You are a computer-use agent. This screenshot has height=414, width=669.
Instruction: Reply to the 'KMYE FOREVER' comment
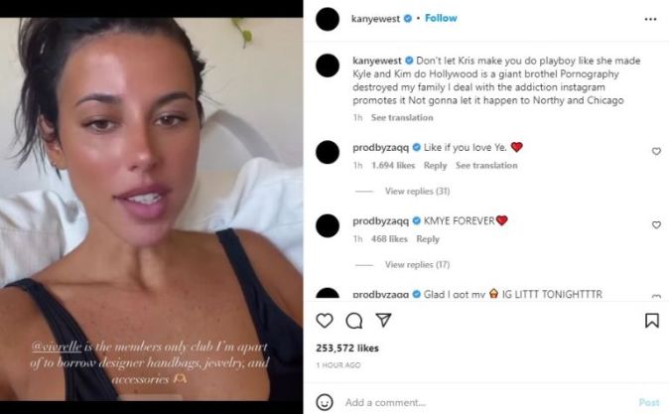(428, 239)
